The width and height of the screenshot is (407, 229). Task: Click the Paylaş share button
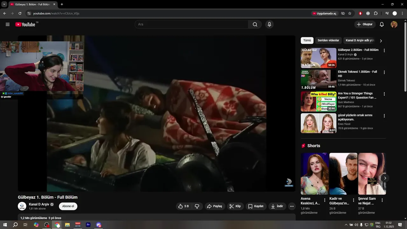point(215,206)
